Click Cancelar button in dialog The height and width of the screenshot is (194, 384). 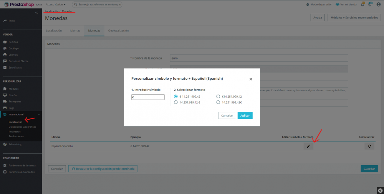pos(227,115)
